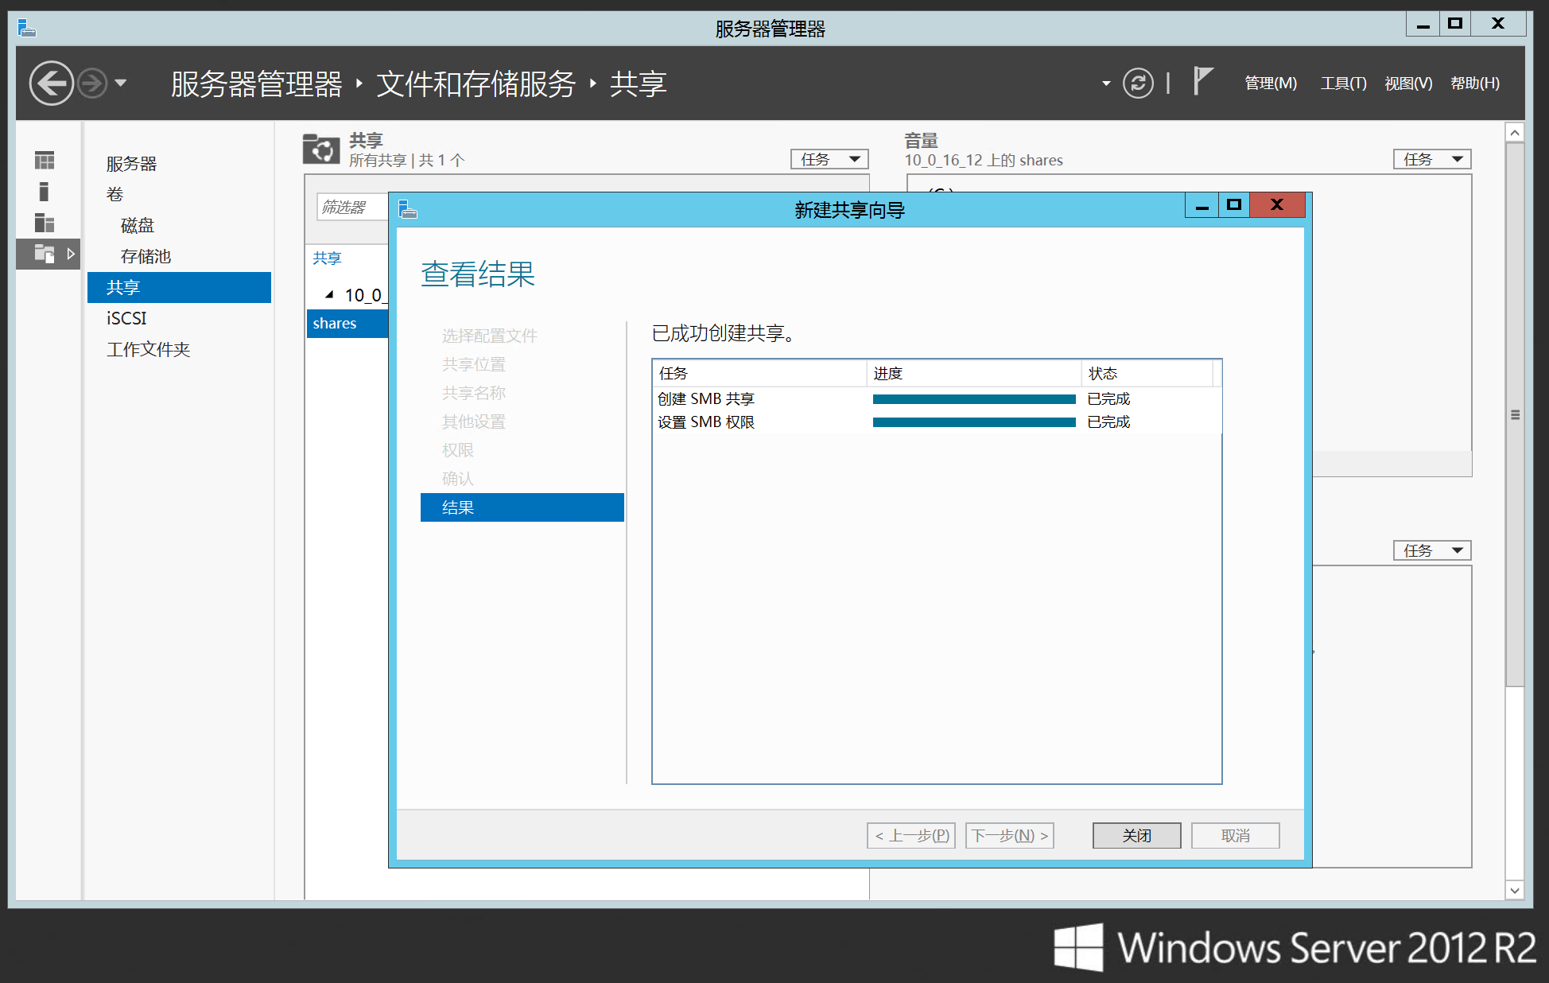Click the 创建 SMB 共享 progress bar
The width and height of the screenshot is (1549, 983).
(x=973, y=399)
